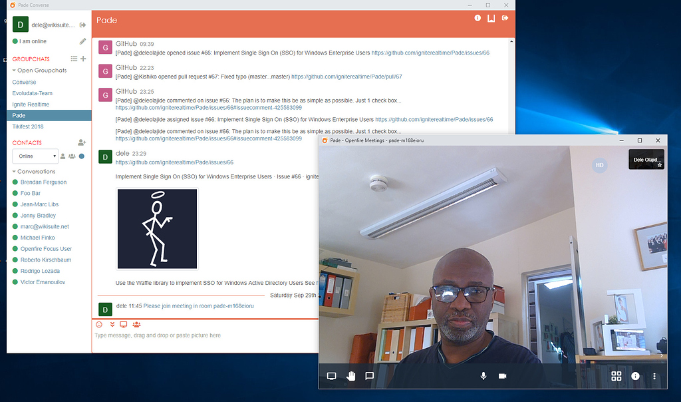Viewport: 681px width, 402px height.
Task: Turn off the camera in the meeting
Action: [503, 376]
